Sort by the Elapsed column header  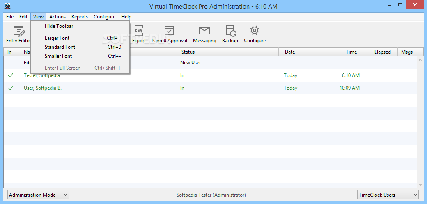[x=381, y=52]
